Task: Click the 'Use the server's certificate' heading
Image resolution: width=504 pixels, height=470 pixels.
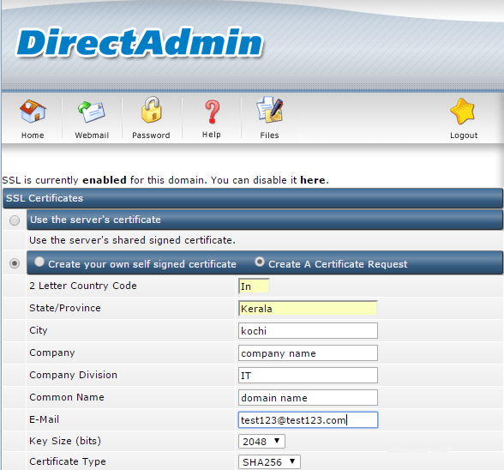Action: (95, 220)
